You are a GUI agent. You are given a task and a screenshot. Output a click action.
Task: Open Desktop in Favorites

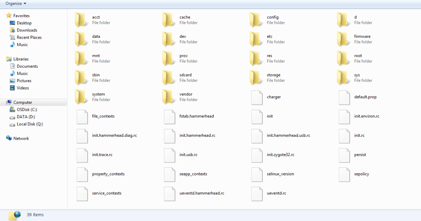(x=24, y=23)
